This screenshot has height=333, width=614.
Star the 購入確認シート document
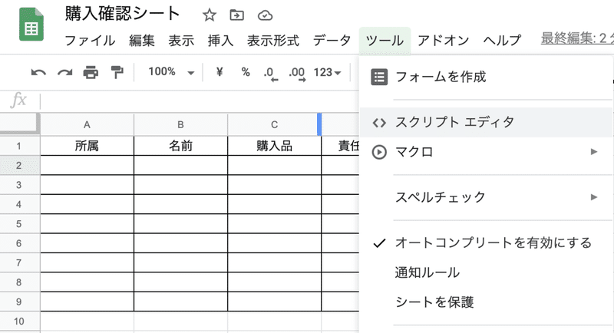pyautogui.click(x=209, y=15)
